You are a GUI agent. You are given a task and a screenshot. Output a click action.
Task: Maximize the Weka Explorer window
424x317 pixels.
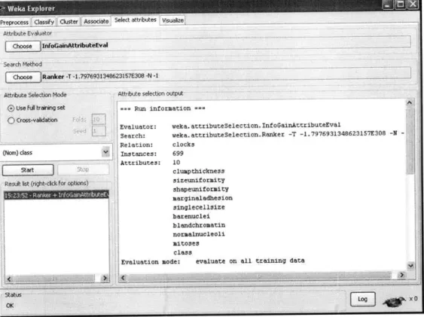point(401,5)
